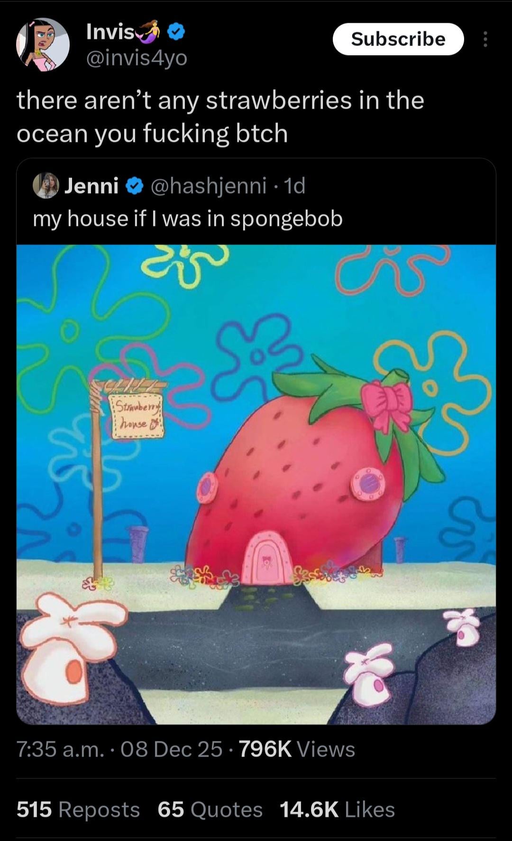Open quoted tweet text about spongebob house
The height and width of the screenshot is (841, 512).
pyautogui.click(x=188, y=219)
